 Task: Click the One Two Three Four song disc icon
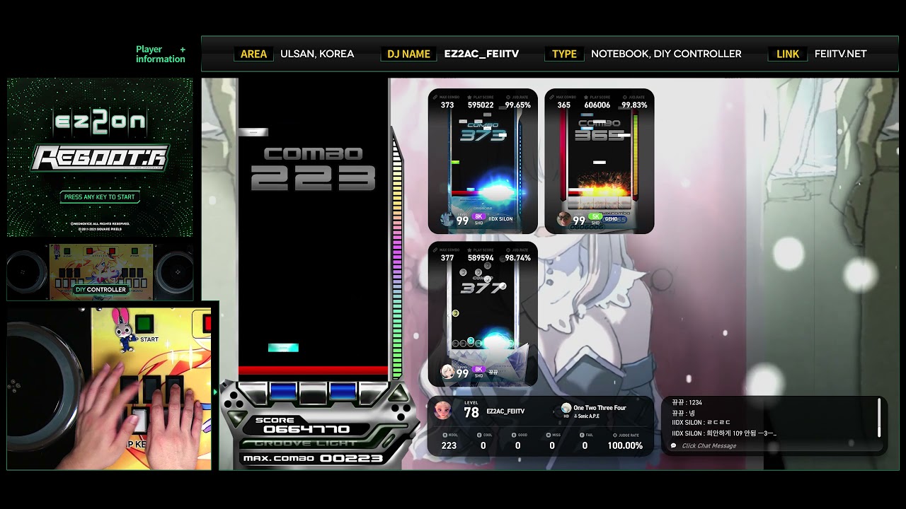point(566,408)
